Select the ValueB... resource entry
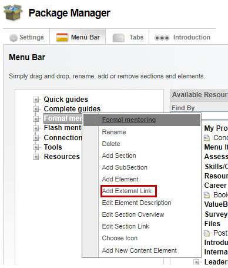Viewport: 228px width, 268px height. point(216,204)
